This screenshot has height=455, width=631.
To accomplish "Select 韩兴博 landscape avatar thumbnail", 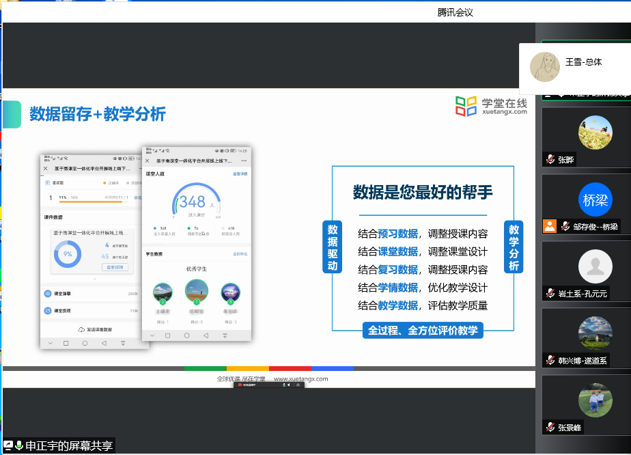I will (595, 333).
